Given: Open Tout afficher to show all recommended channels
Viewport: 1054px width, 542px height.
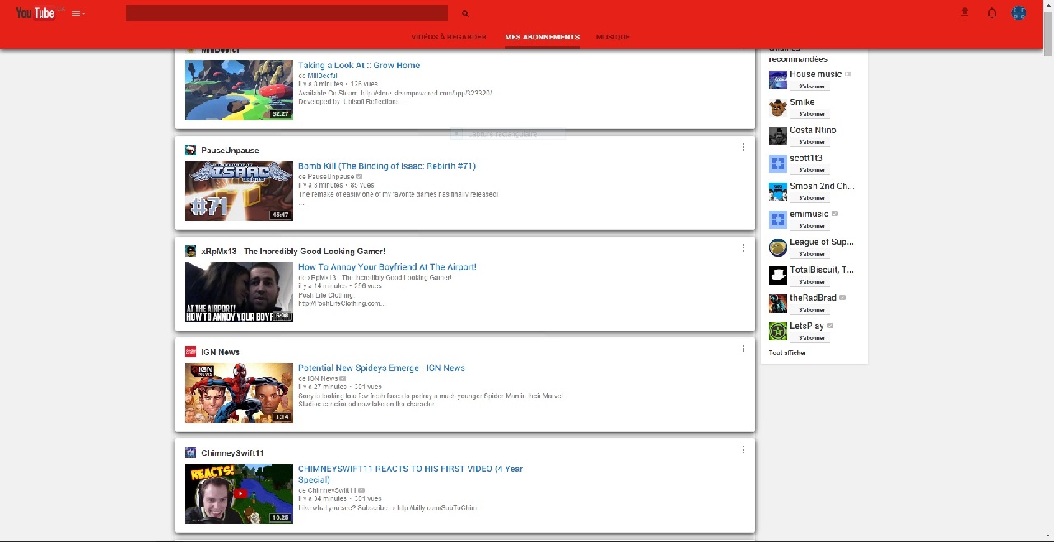Looking at the screenshot, I should pos(787,353).
